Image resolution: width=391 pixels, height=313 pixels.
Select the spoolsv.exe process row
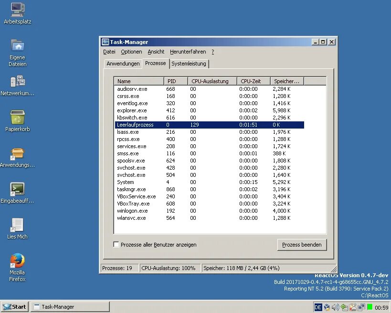click(210, 161)
